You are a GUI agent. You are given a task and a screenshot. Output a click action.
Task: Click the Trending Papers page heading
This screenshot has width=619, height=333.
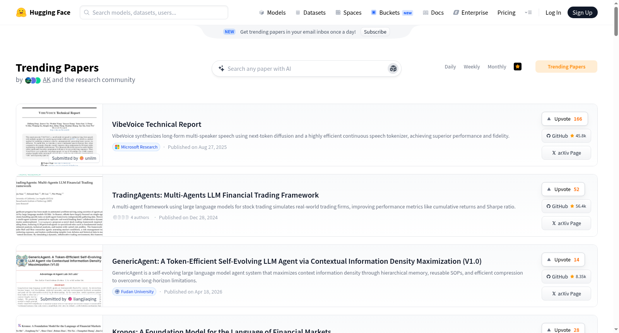(57, 68)
